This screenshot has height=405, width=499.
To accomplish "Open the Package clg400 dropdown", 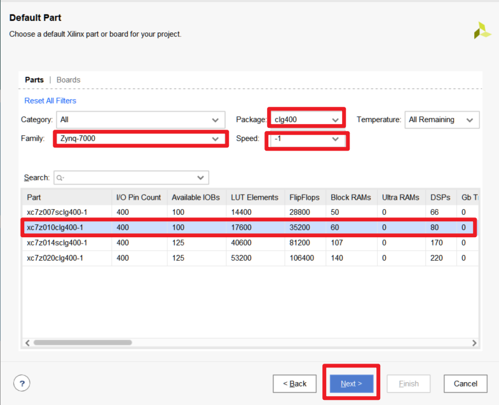I will (x=306, y=120).
